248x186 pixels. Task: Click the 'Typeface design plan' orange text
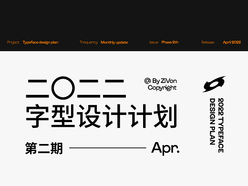point(41,42)
